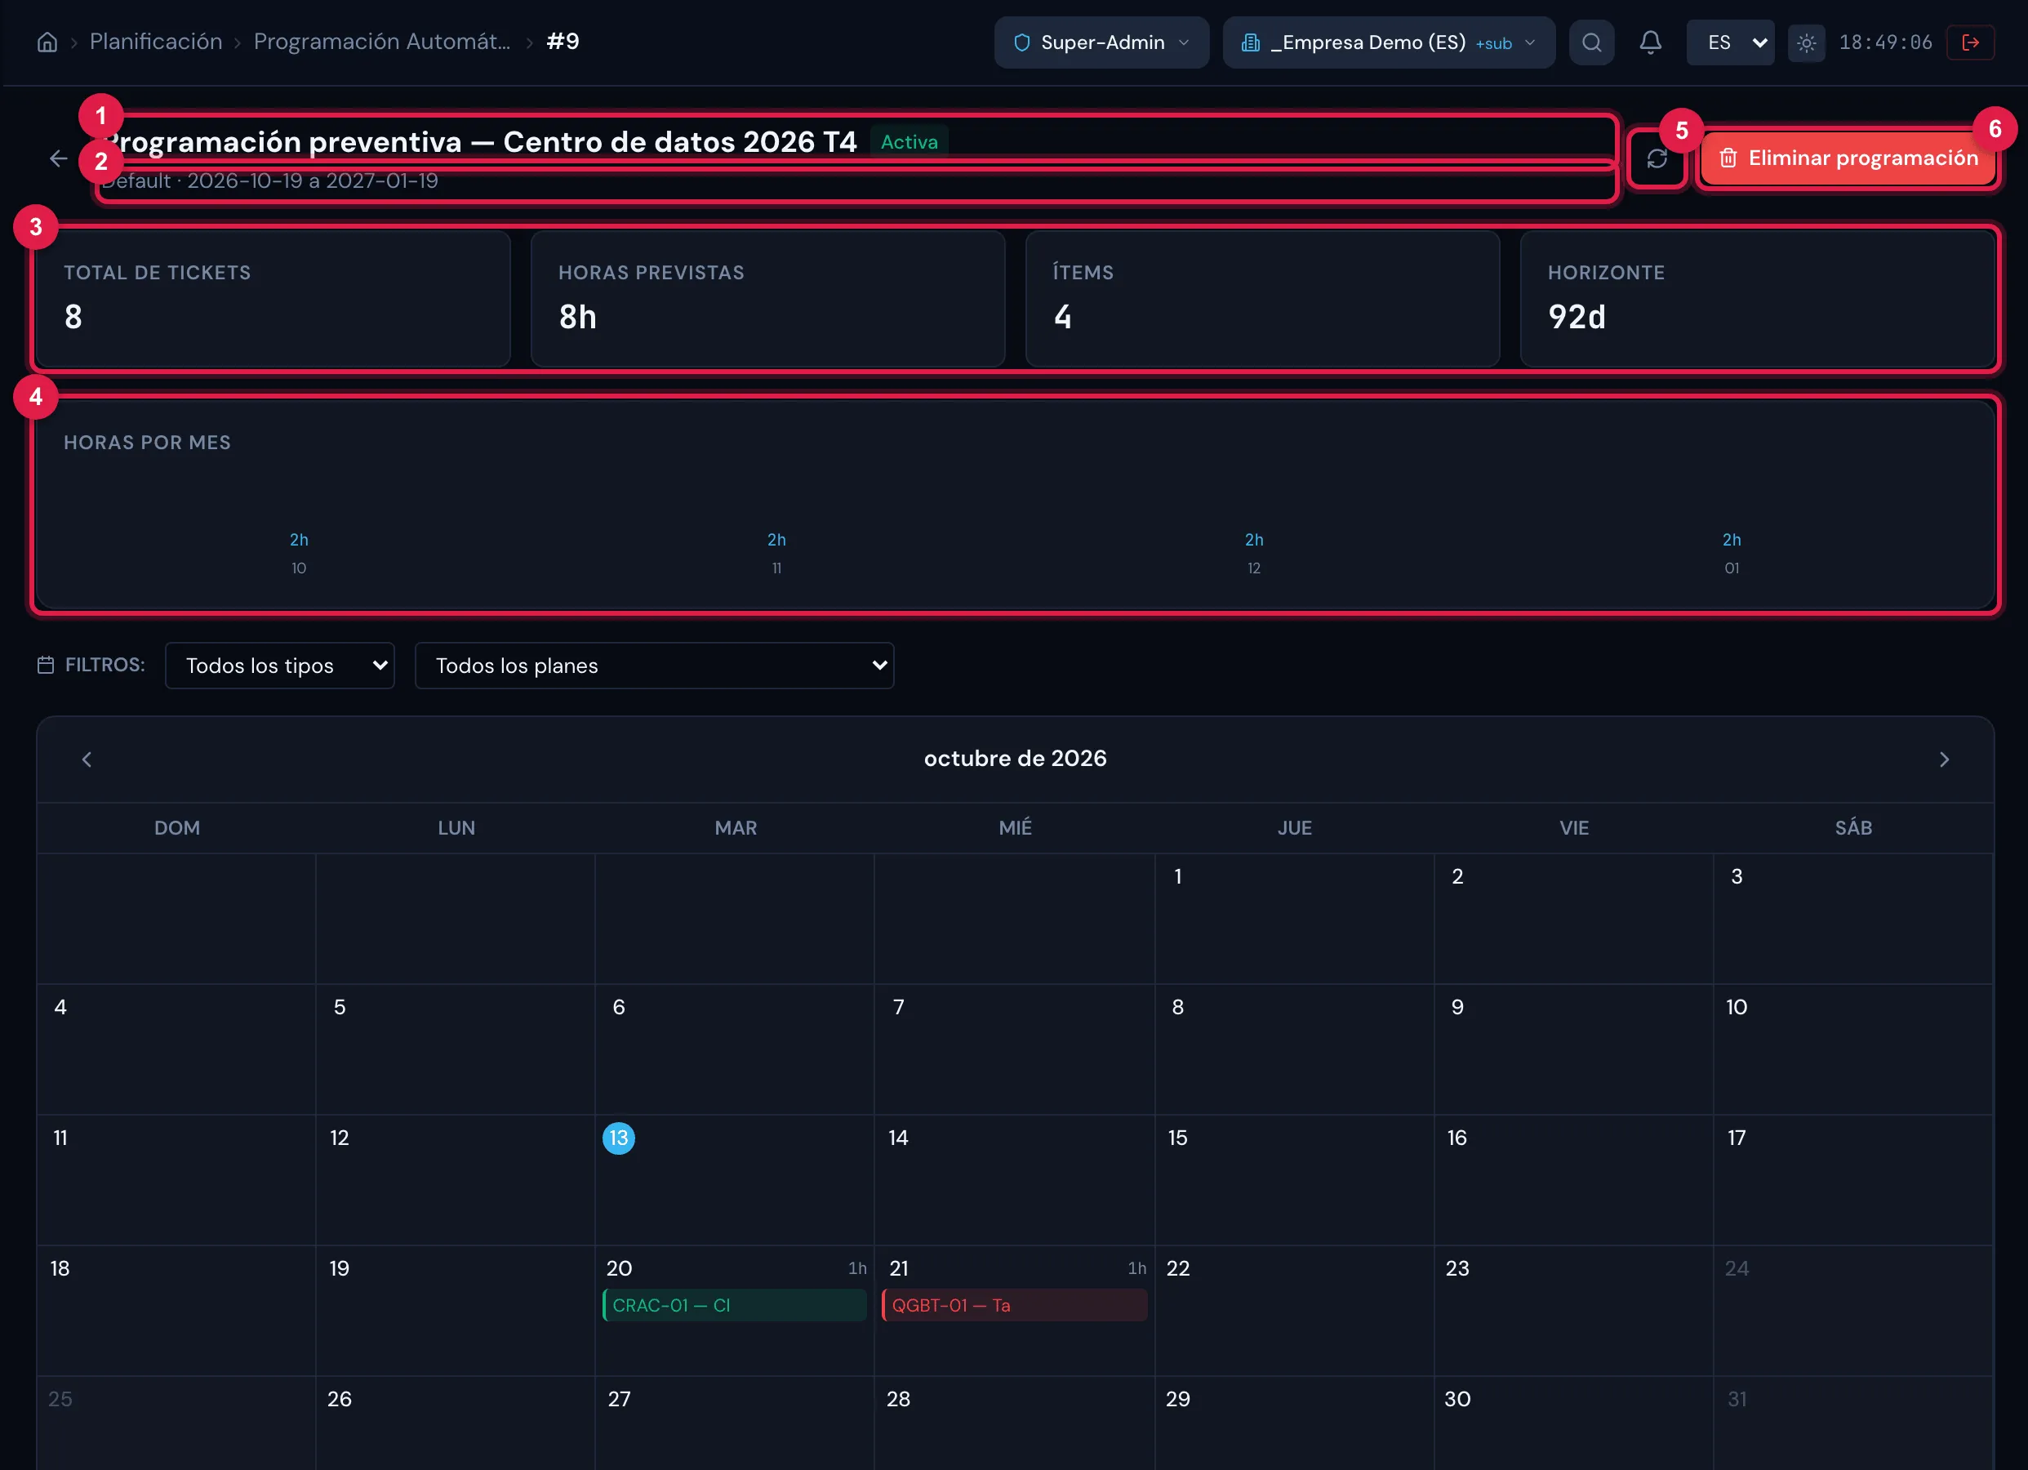The width and height of the screenshot is (2028, 1470).
Task: Select highlighted day 13 in calendar
Action: point(619,1138)
